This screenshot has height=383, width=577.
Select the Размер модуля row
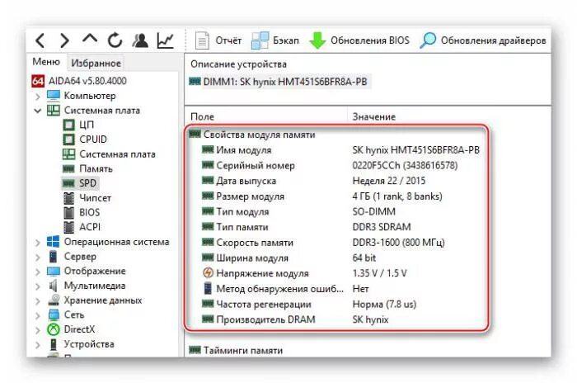(322, 196)
